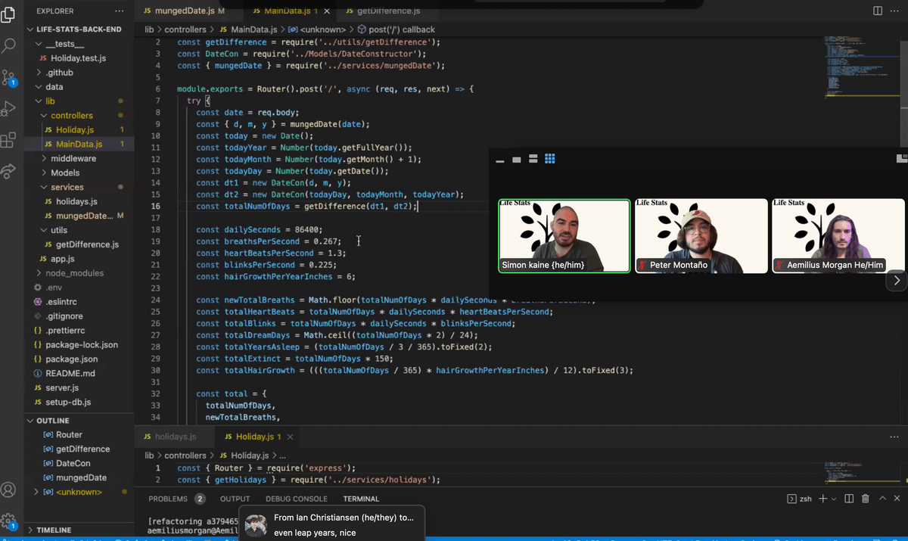Expand the <unknown> outline item

point(38,493)
